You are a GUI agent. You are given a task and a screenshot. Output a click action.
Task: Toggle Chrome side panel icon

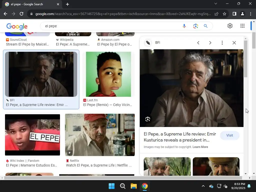(x=234, y=14)
